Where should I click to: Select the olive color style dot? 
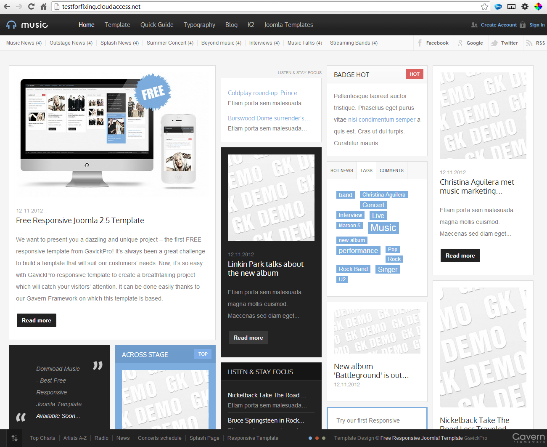tap(324, 438)
